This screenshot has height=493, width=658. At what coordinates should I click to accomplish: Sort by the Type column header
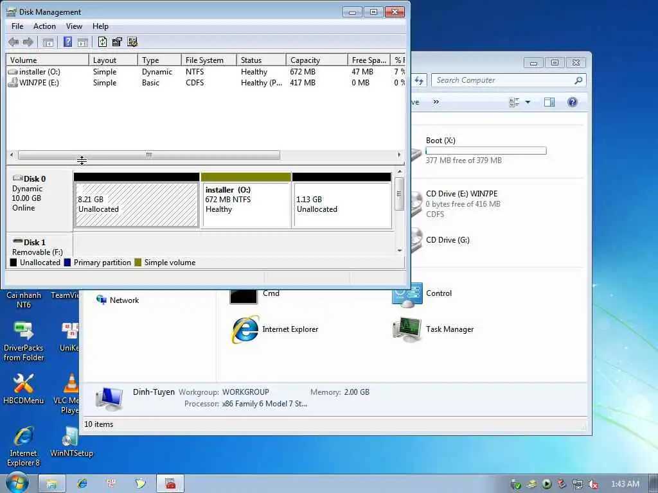[x=159, y=60]
